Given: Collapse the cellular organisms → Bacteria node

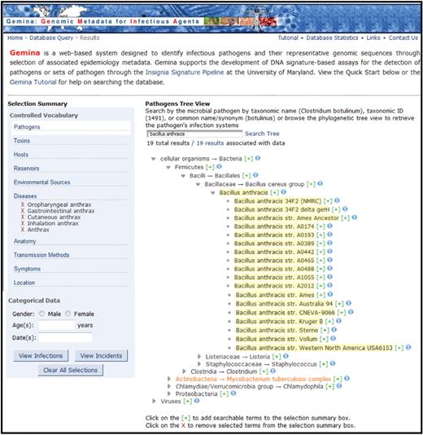Looking at the screenshot, I should click(153, 159).
